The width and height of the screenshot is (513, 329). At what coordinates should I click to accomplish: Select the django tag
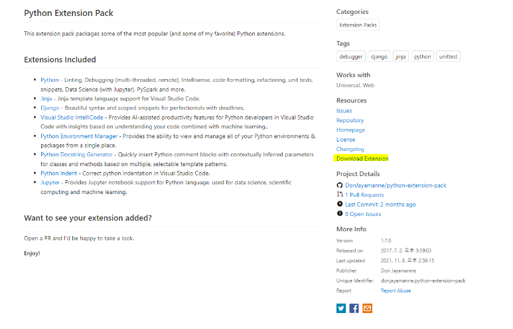(379, 56)
